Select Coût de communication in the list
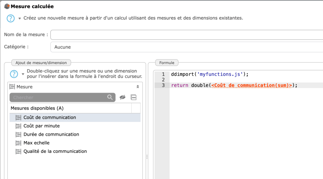This screenshot has height=179, width=323. [50, 117]
